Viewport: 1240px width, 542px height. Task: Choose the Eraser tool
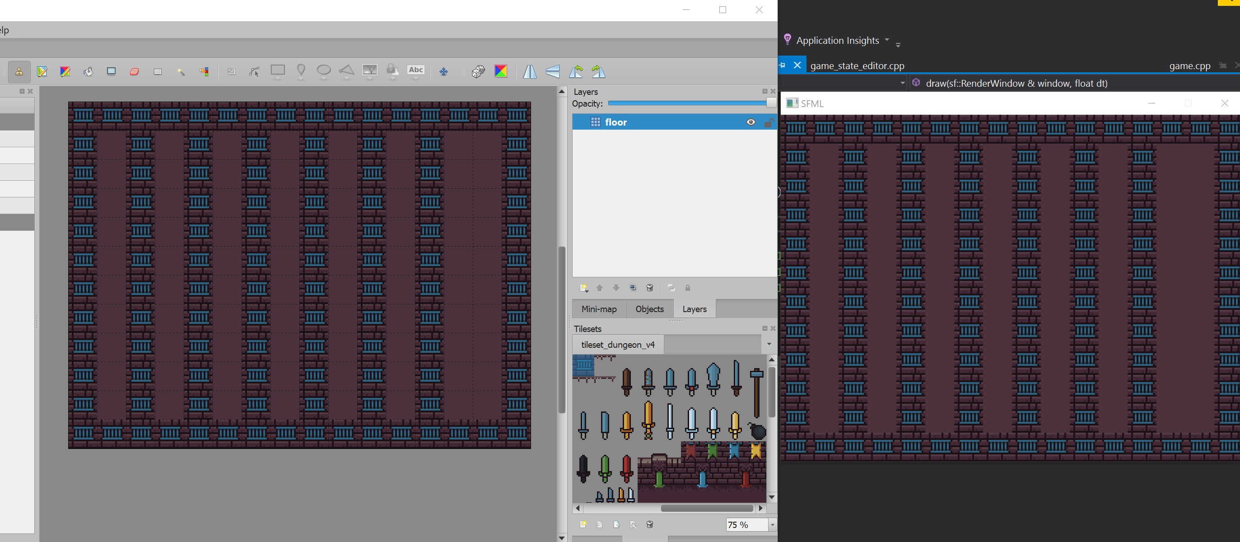(134, 72)
